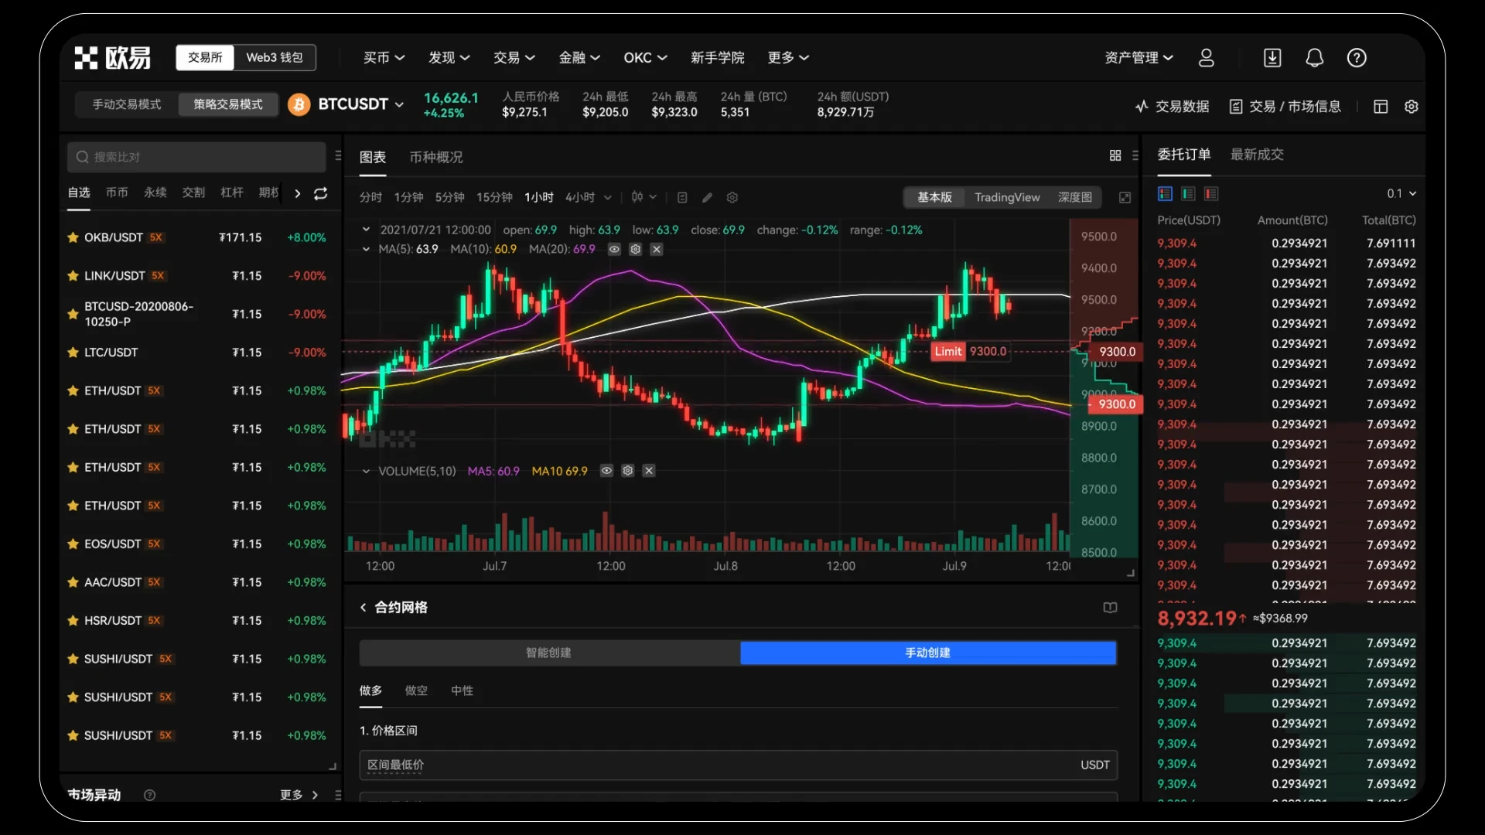This screenshot has height=835, width=1485.
Task: Go back from 合约网格 panel
Action: click(364, 608)
